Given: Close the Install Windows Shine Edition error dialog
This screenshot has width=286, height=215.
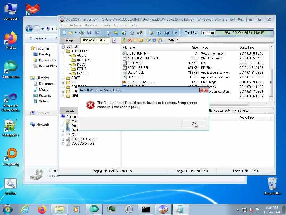Looking at the screenshot, I should coord(204,90).
